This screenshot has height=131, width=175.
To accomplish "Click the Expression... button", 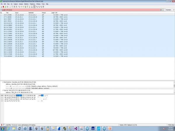I will tap(169, 10).
